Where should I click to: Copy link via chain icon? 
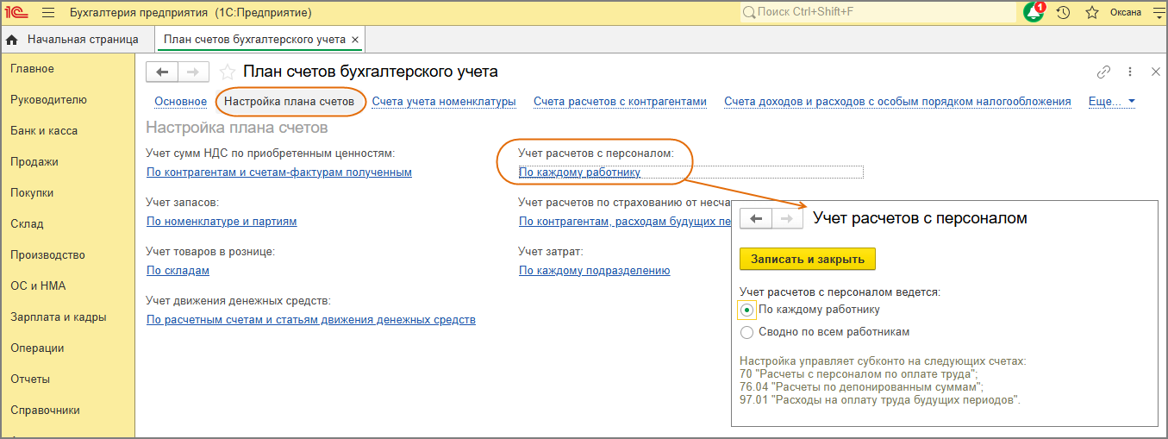[x=1103, y=72]
